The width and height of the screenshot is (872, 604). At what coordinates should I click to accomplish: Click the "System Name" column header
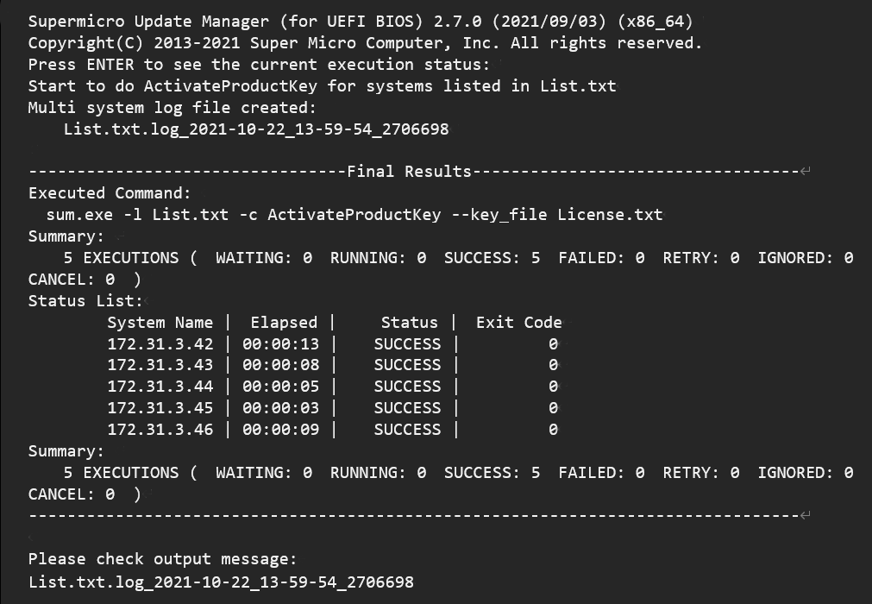[x=160, y=323]
